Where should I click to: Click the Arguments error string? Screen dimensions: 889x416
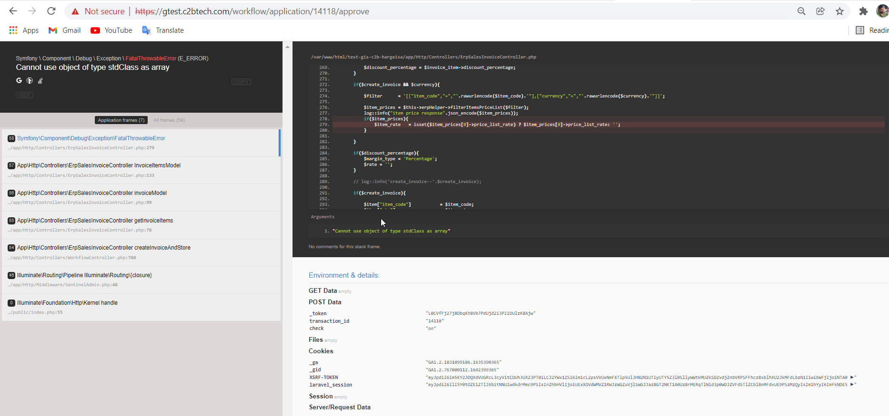(x=391, y=231)
